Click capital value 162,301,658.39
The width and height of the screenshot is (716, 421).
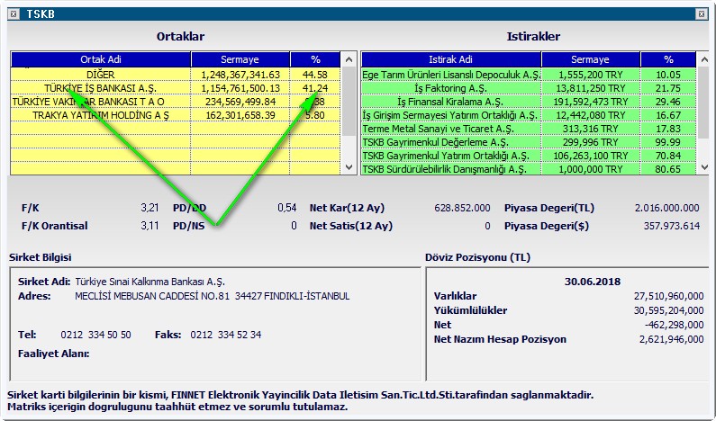240,115
